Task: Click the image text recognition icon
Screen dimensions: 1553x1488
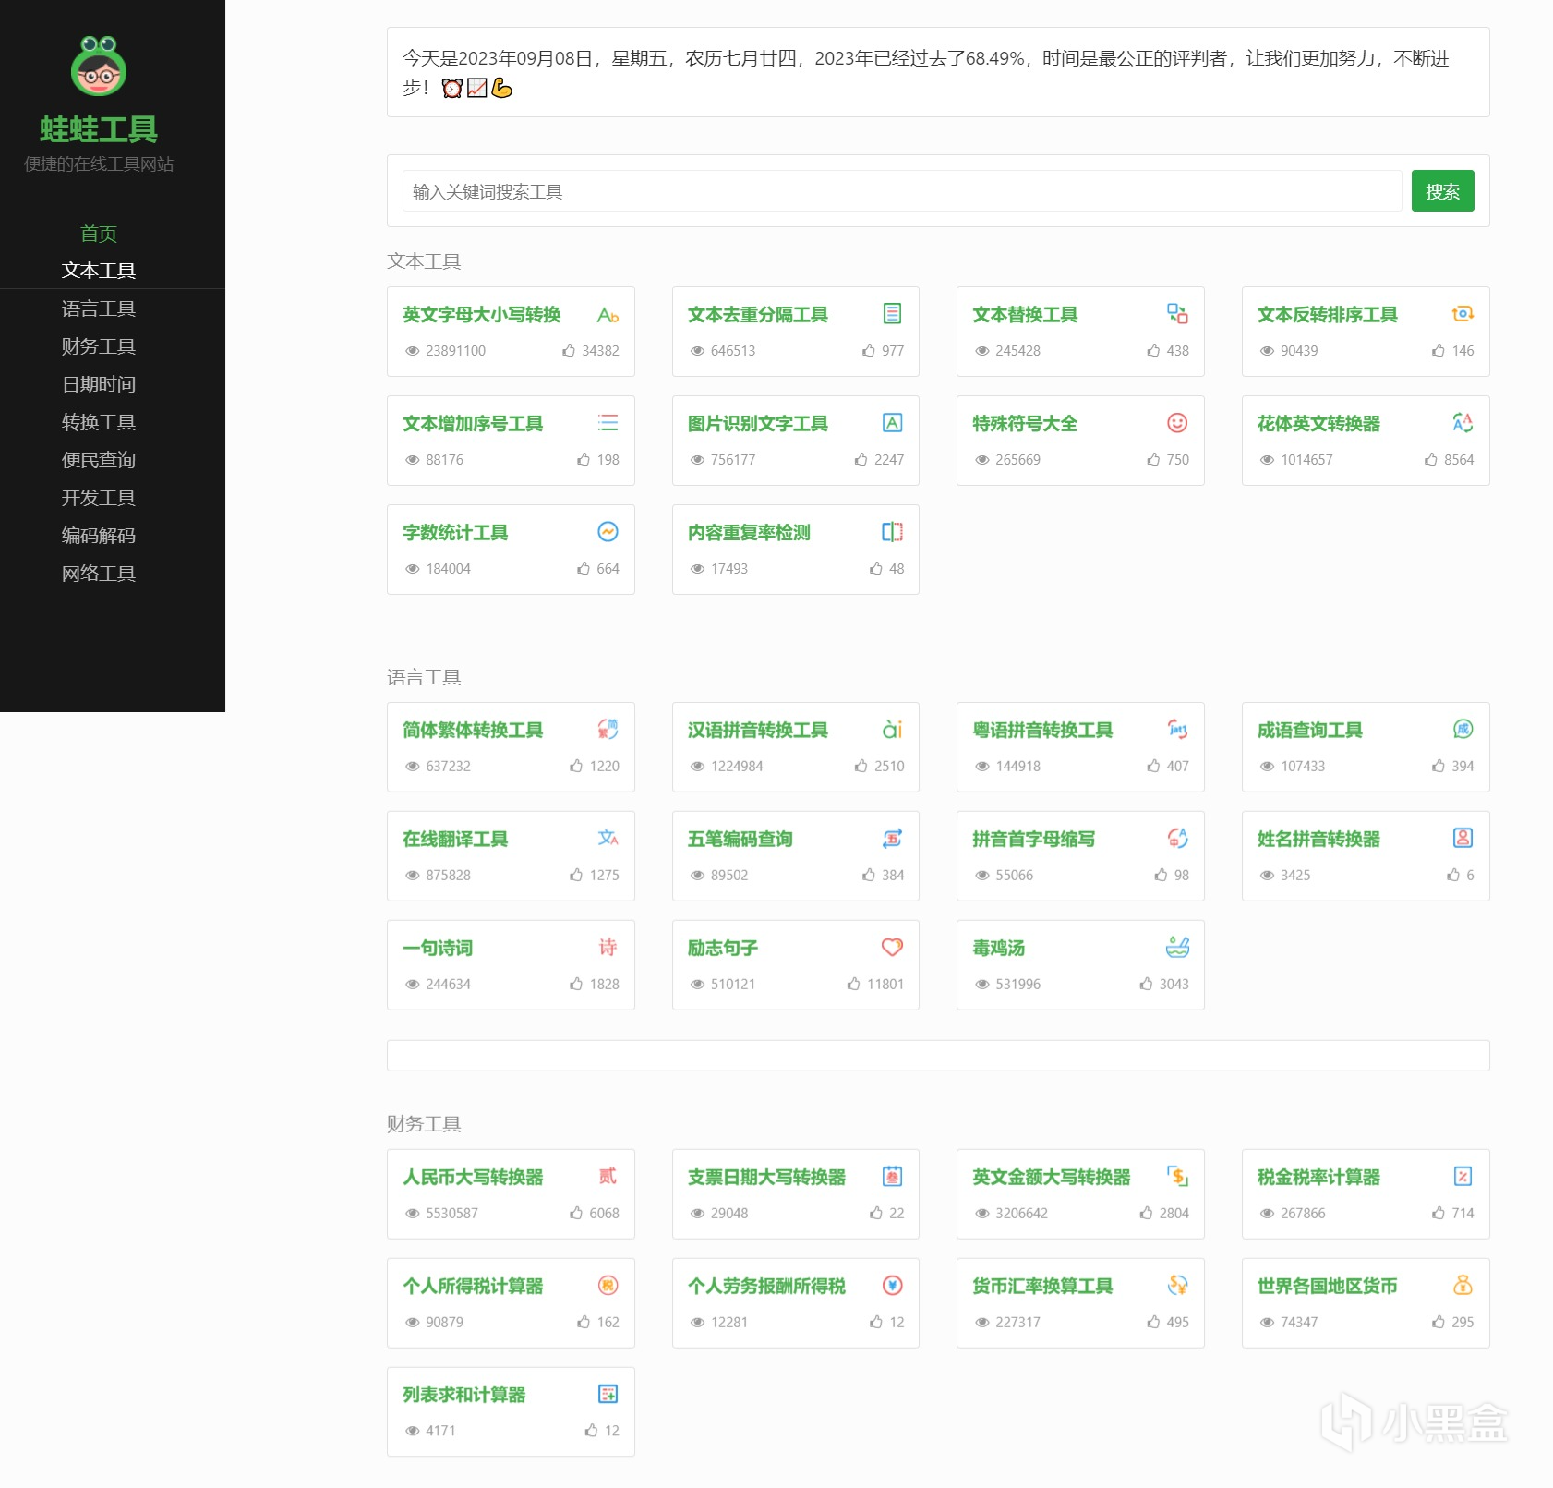Action: 892,423
